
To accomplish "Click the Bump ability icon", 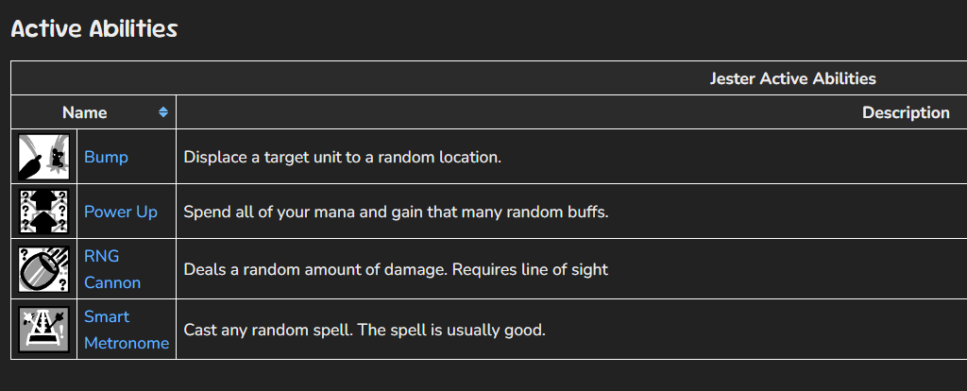I will pyautogui.click(x=43, y=157).
